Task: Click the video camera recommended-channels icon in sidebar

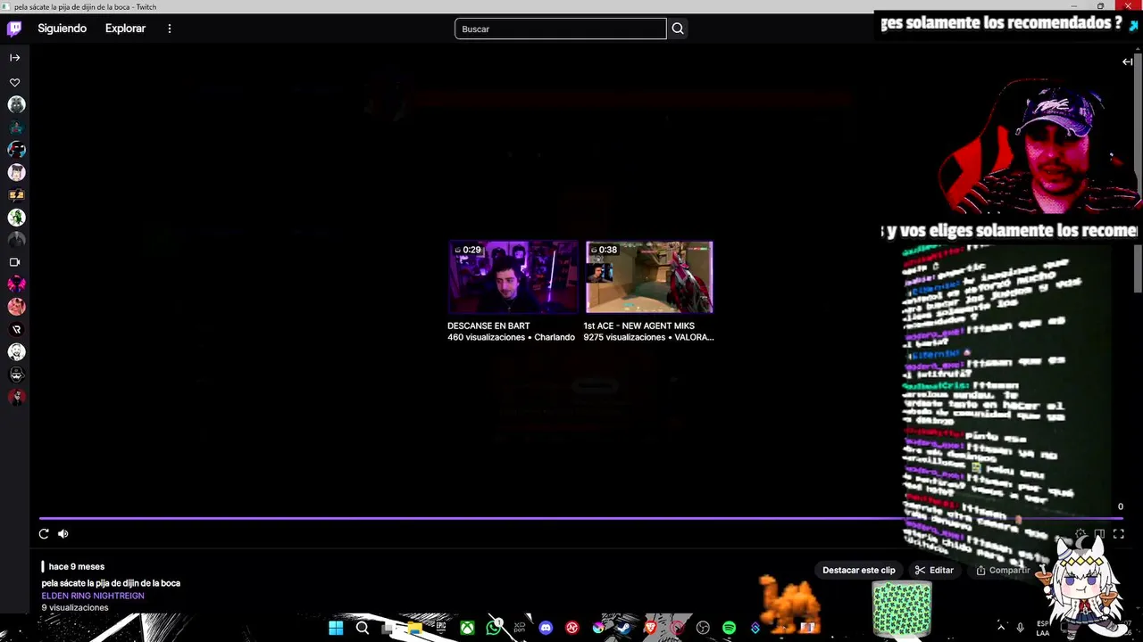Action: tap(14, 262)
